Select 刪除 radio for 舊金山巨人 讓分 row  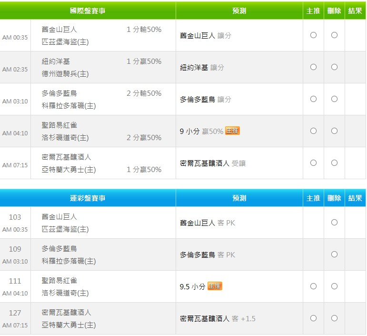pyautogui.click(x=334, y=35)
